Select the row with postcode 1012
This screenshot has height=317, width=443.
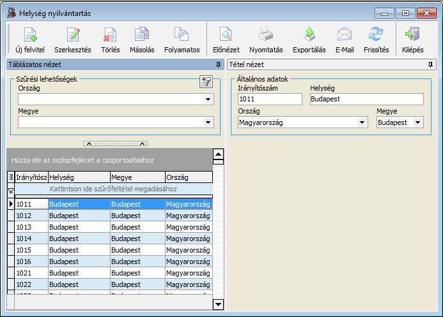click(x=114, y=216)
